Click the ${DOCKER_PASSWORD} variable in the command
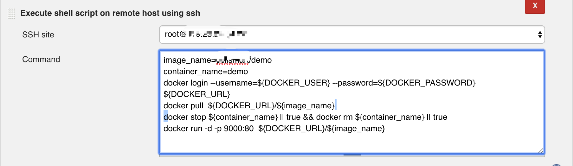Viewport: 573px width, 166px height. [x=427, y=83]
